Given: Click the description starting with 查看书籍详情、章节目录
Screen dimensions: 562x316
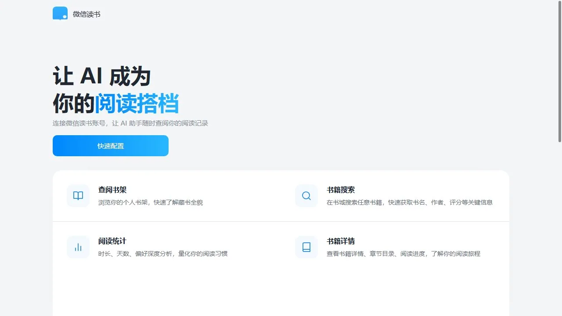Looking at the screenshot, I should [x=403, y=254].
